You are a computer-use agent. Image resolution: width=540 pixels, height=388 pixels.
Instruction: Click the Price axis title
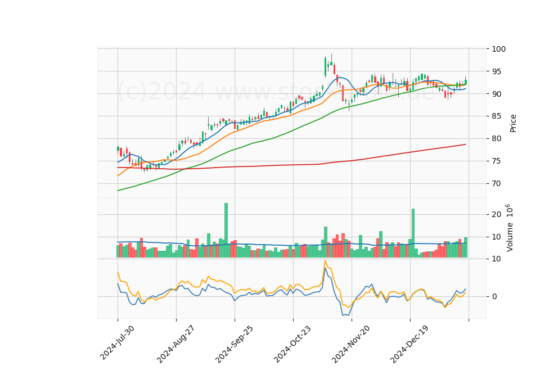coord(513,123)
